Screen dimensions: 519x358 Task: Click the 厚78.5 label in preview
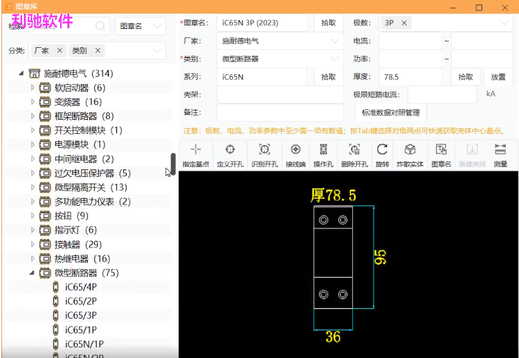point(333,195)
